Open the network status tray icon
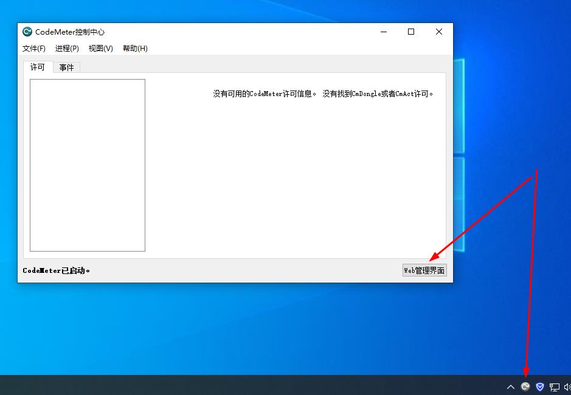This screenshot has height=395, width=571. point(554,386)
